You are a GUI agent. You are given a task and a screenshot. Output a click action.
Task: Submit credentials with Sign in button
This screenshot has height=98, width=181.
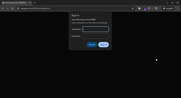[103, 45]
